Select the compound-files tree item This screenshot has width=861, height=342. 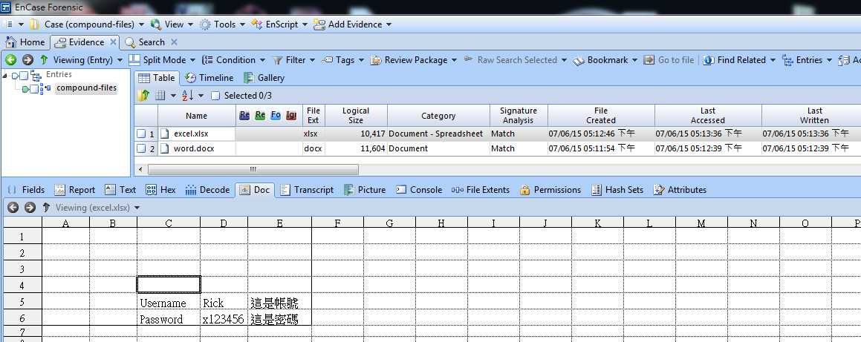tap(86, 88)
